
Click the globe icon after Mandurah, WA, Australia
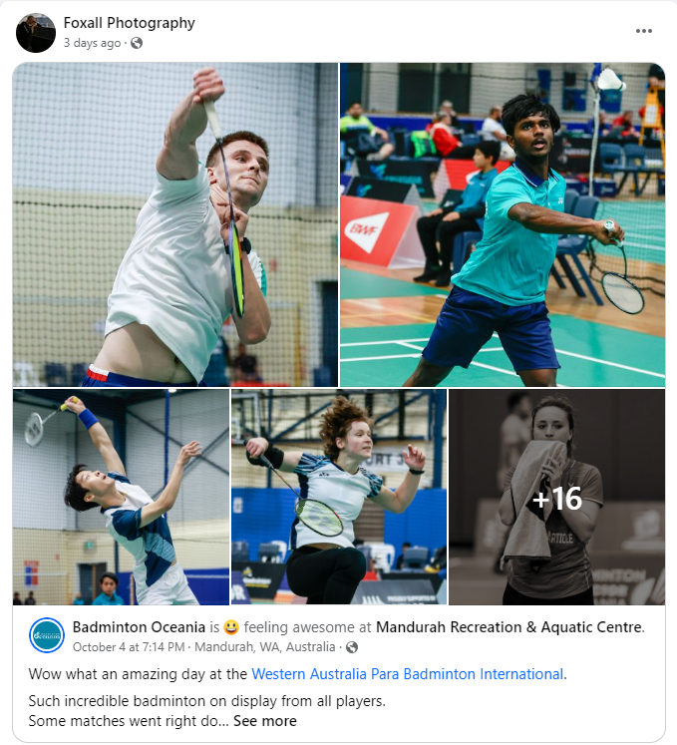tap(352, 647)
